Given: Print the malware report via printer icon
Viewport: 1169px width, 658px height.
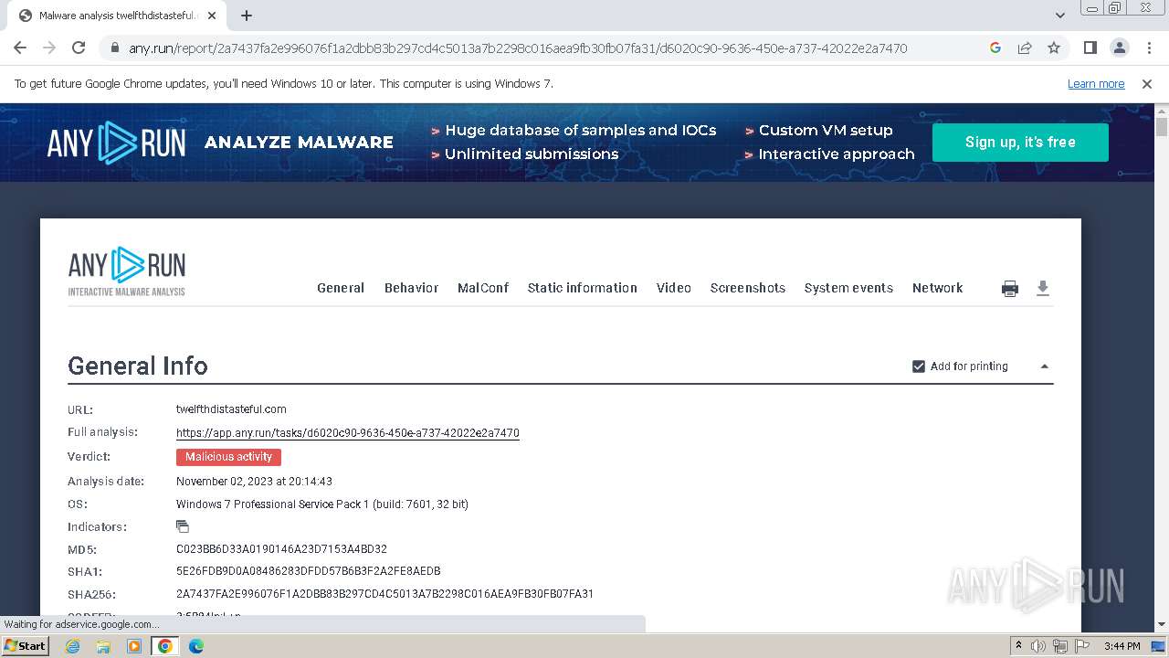Looking at the screenshot, I should tap(1009, 289).
